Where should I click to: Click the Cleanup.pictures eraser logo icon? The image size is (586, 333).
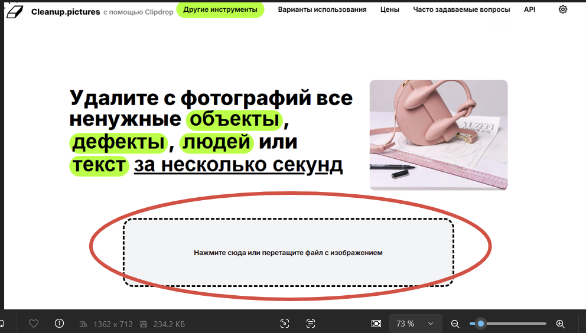15,12
